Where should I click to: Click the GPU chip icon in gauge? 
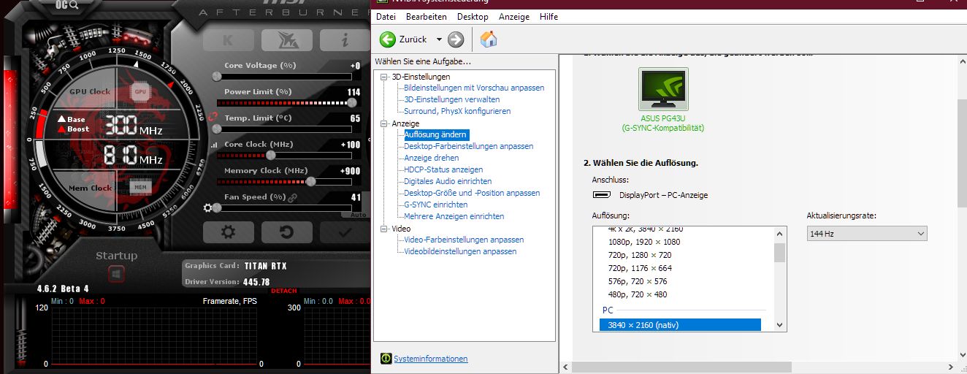141,92
